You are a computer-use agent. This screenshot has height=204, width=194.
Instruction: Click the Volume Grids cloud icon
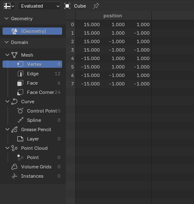14,167
